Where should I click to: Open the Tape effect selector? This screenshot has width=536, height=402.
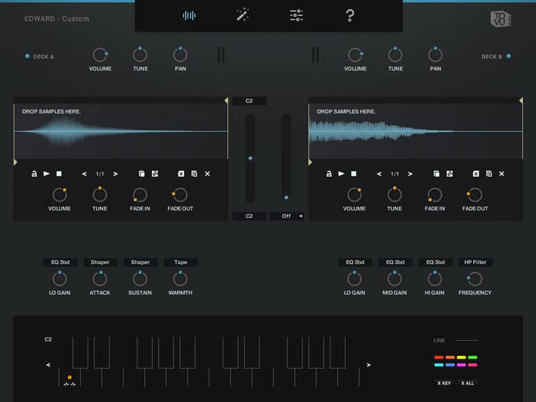point(181,262)
